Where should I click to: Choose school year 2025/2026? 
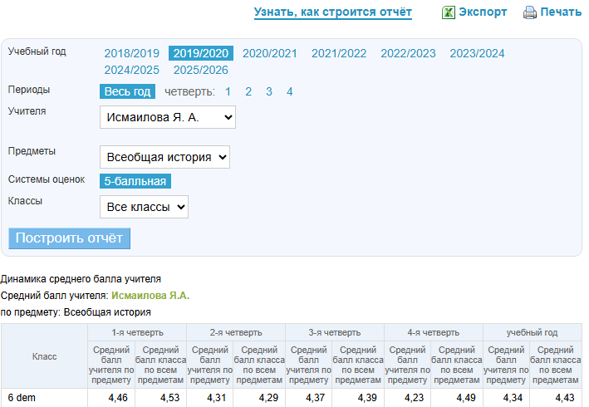coord(200,70)
